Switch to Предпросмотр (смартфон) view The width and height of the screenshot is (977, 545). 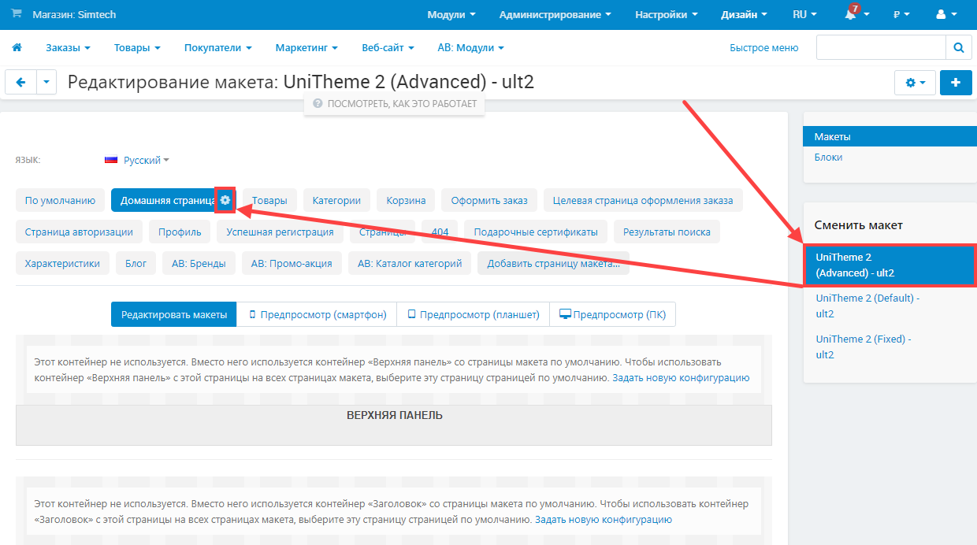pyautogui.click(x=318, y=314)
